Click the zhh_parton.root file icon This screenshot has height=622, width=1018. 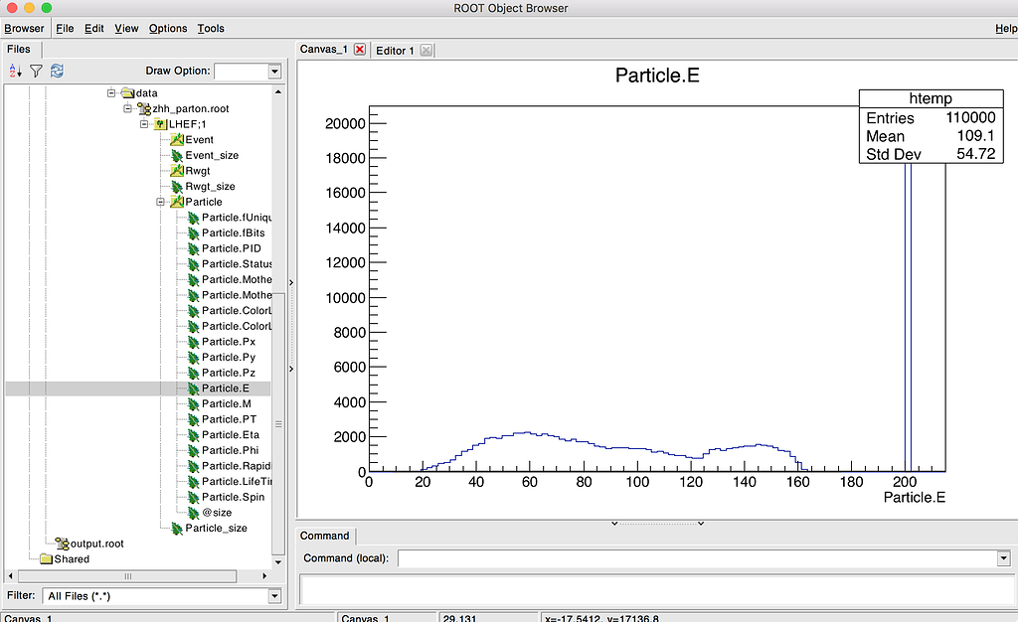(144, 108)
